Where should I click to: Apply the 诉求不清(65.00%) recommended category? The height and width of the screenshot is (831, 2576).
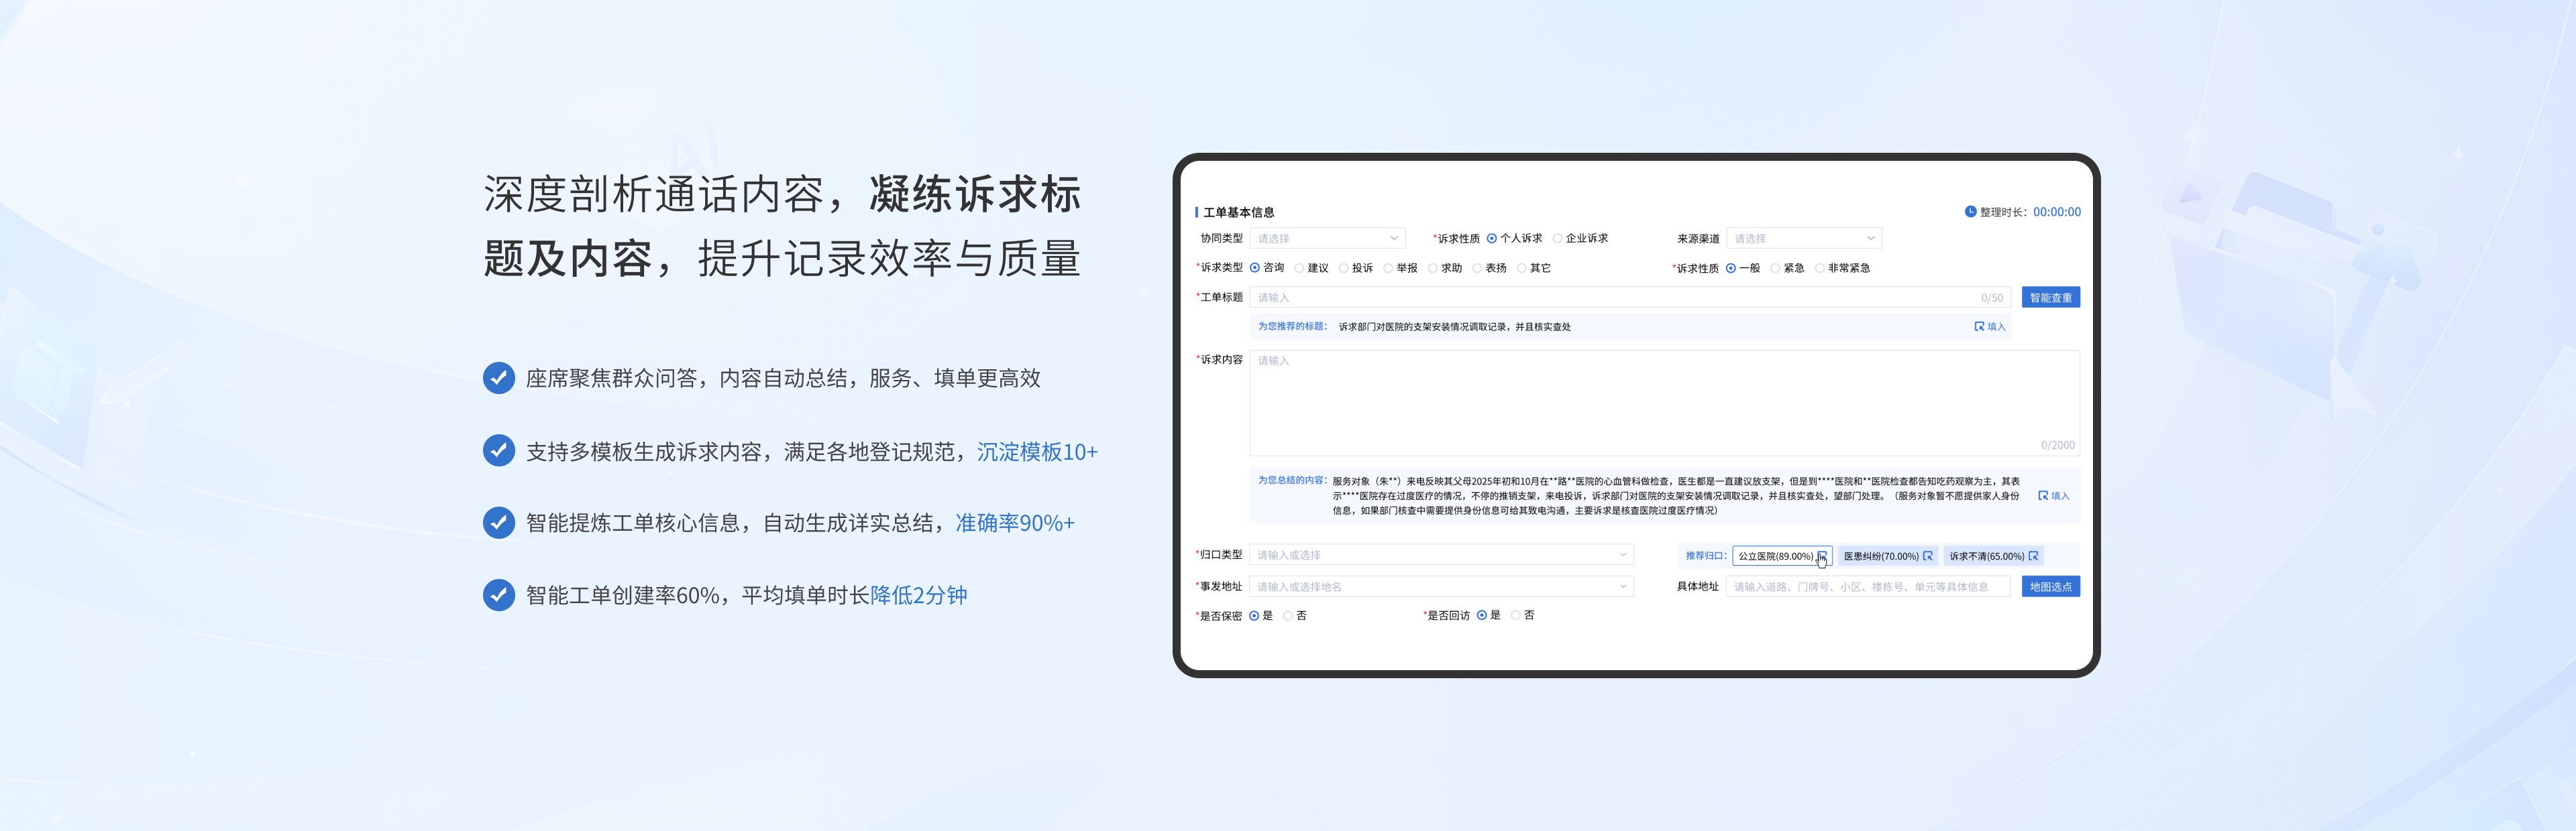1993,556
